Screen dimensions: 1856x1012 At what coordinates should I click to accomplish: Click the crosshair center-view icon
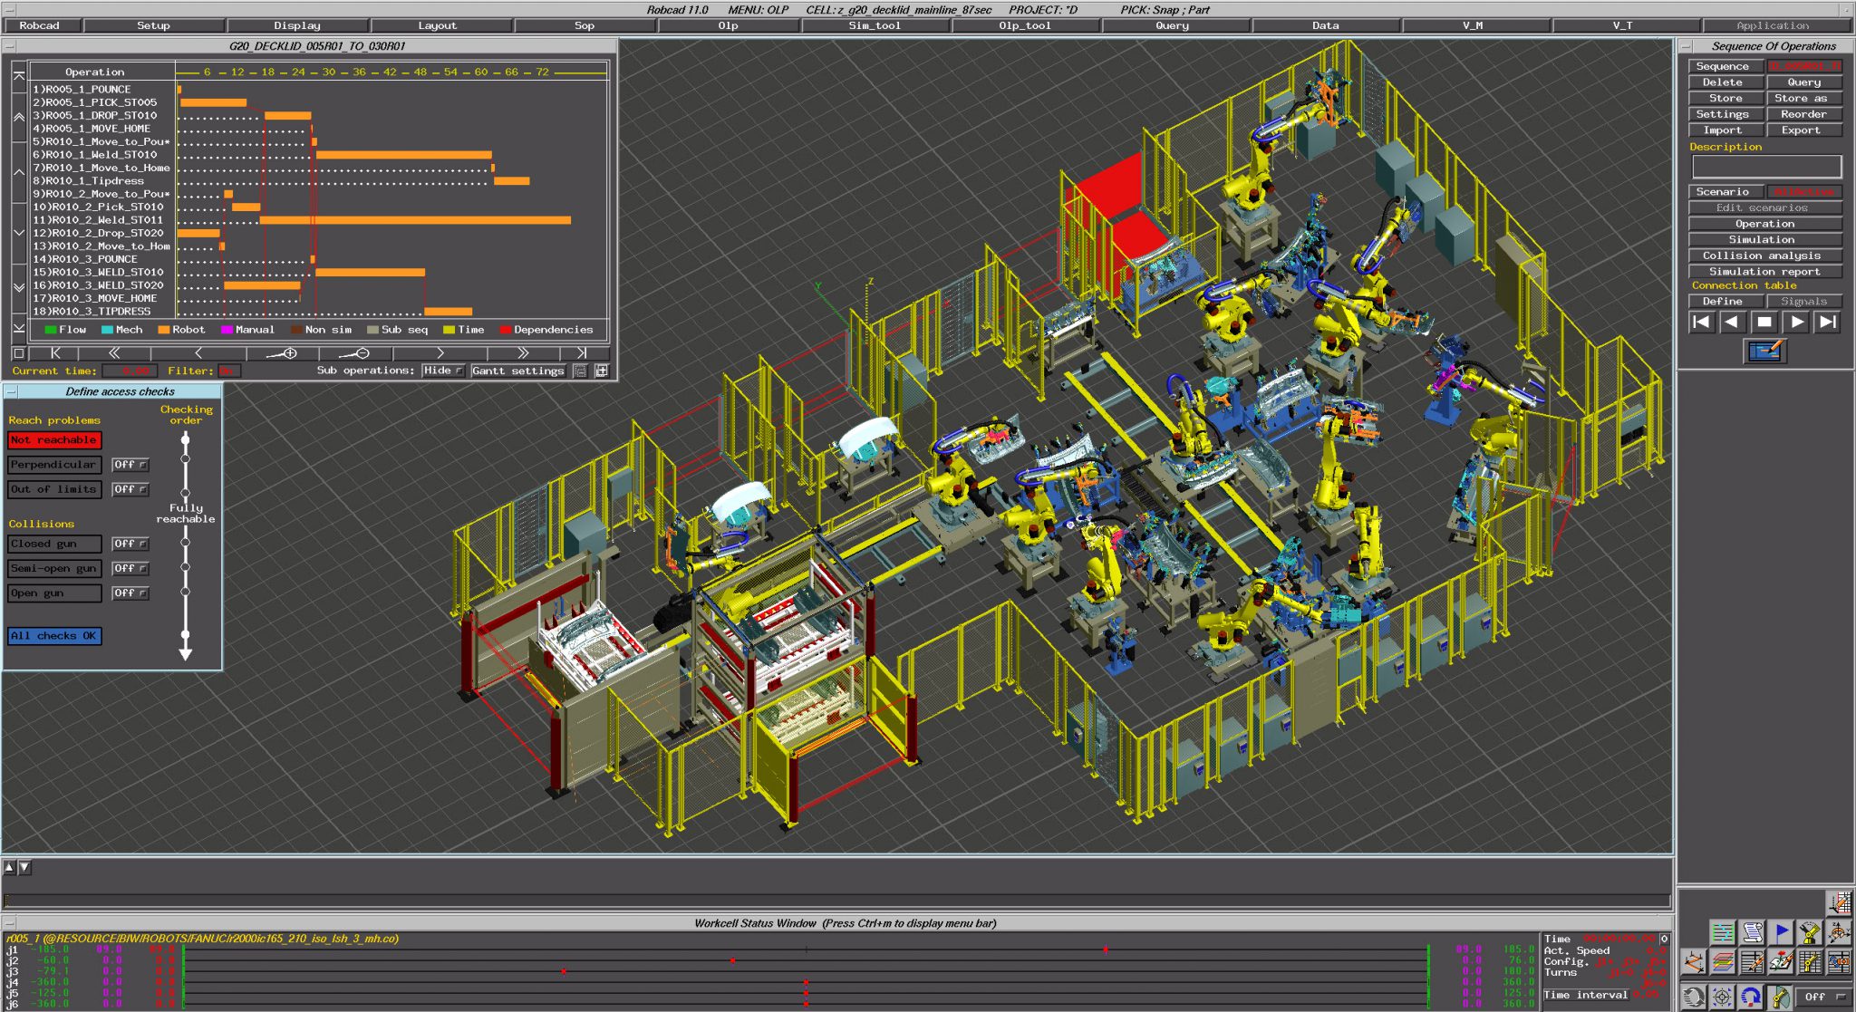[1722, 998]
